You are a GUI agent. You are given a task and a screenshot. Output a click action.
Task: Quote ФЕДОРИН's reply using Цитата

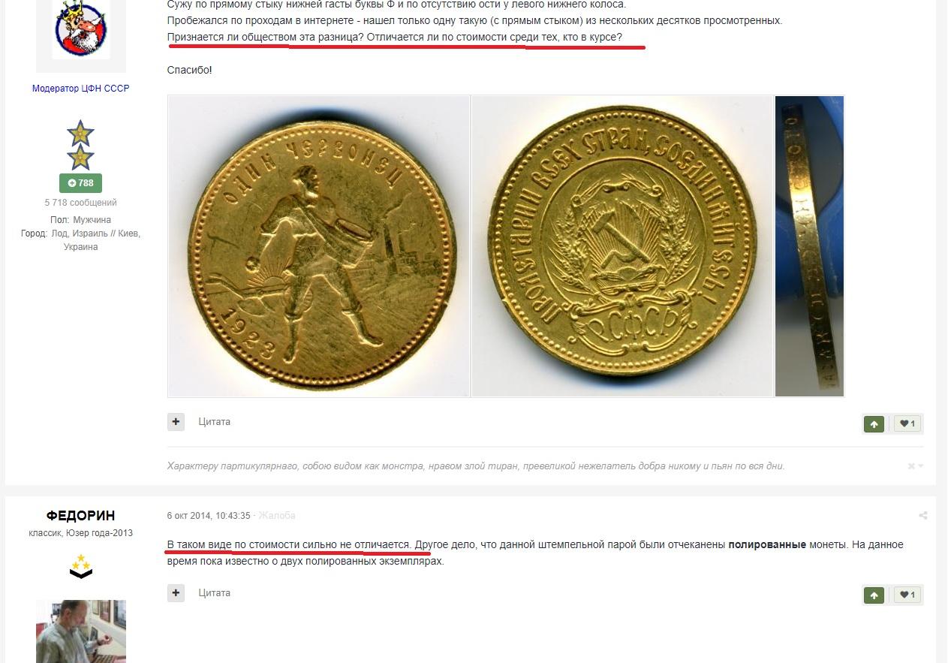[215, 593]
